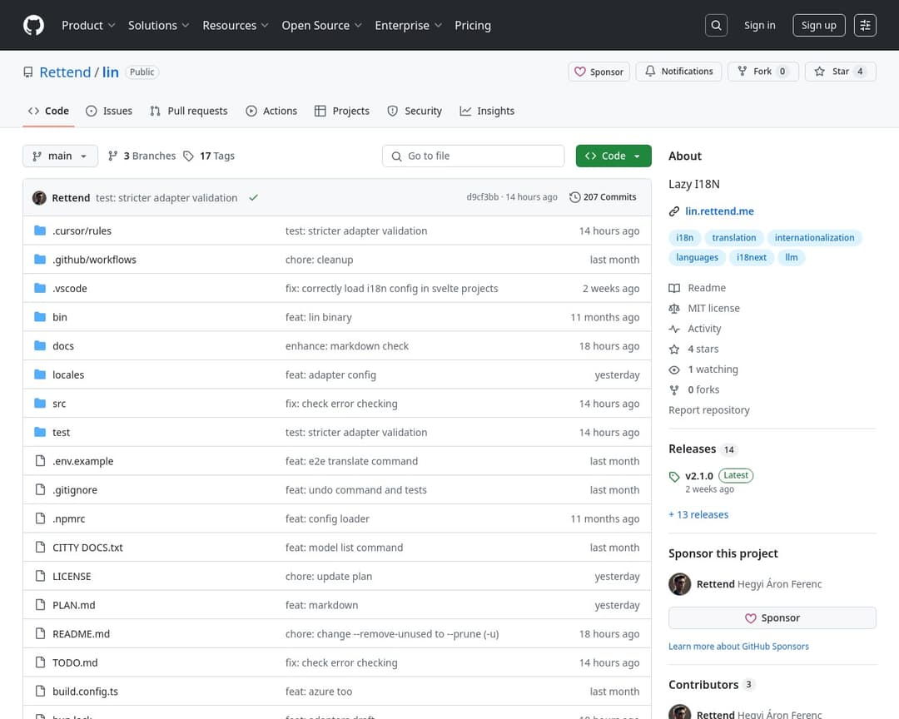Open the appearance settings icon next to Sign up
Screen dimensions: 899x719
[x=865, y=25]
